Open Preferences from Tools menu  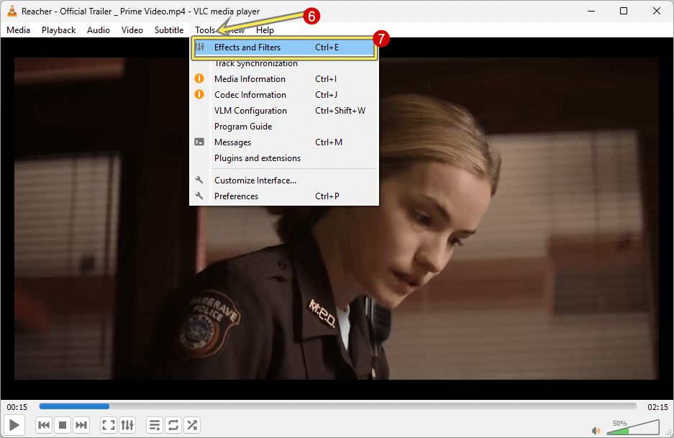(x=284, y=196)
